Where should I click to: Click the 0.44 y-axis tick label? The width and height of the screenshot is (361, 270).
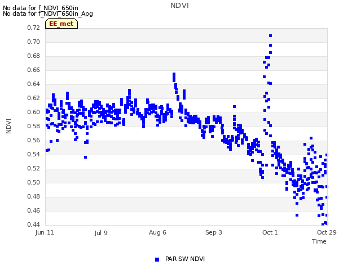coord(34,224)
